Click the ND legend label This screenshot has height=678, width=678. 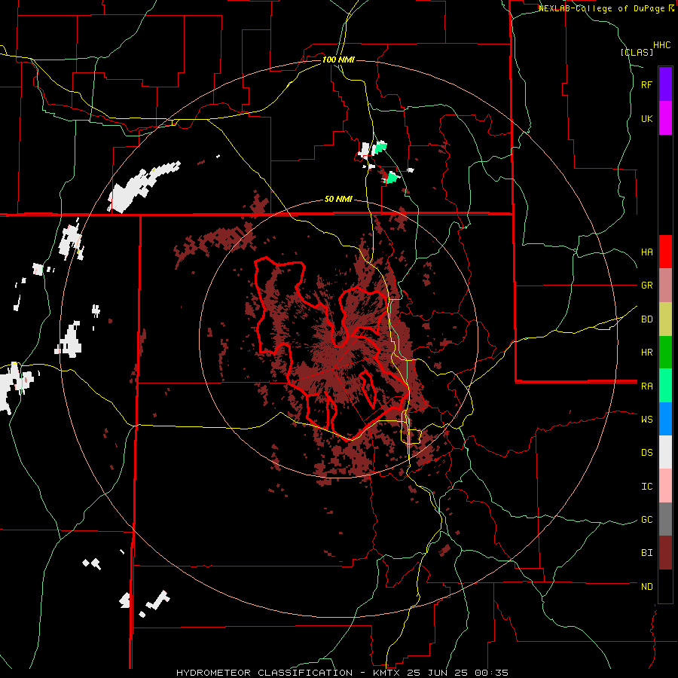point(646,587)
